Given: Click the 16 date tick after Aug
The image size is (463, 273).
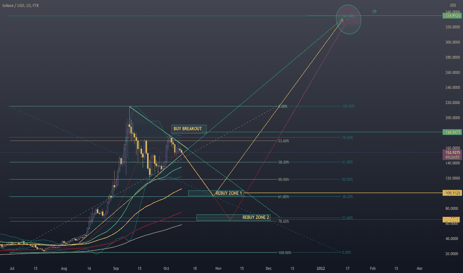Looking at the screenshot, I should coord(89,268).
